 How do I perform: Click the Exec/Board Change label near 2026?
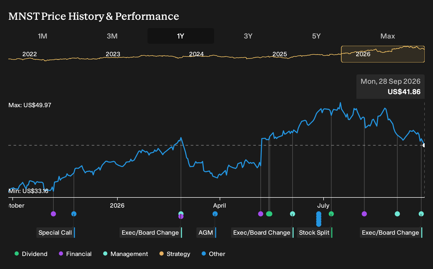pyautogui.click(x=151, y=233)
